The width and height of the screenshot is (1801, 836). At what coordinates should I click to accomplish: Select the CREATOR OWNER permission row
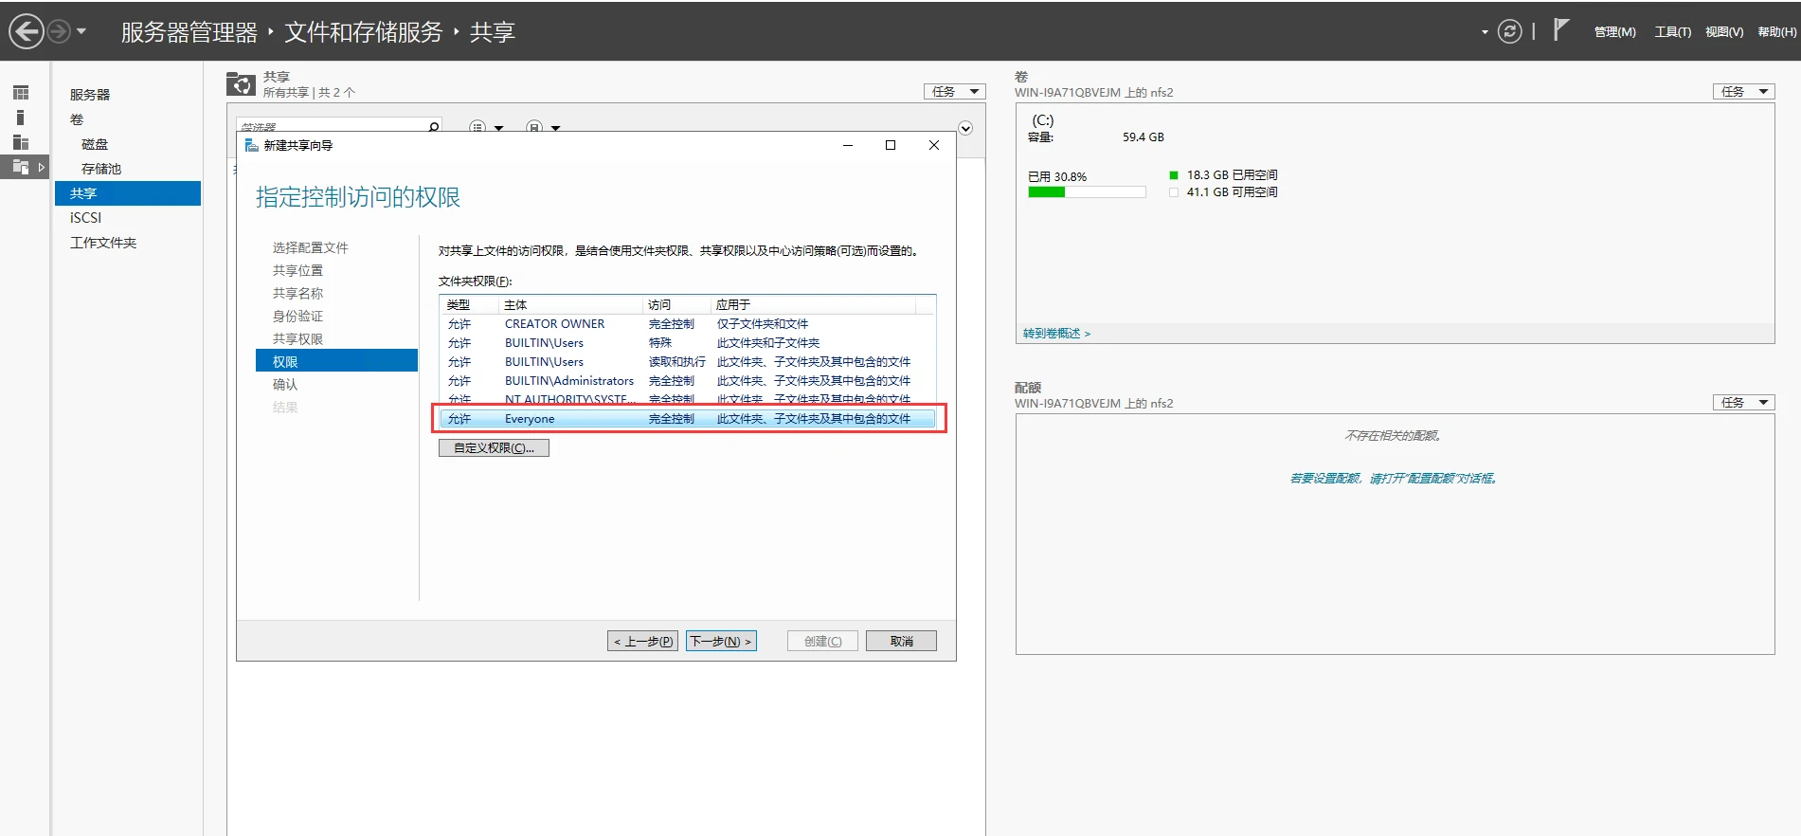[x=687, y=324]
